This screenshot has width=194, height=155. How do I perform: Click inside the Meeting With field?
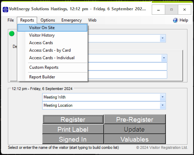[101, 97]
